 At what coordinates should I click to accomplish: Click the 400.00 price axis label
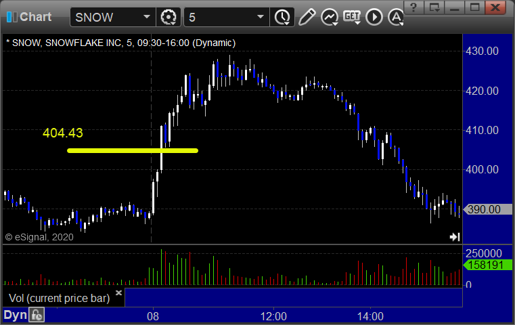click(x=482, y=169)
